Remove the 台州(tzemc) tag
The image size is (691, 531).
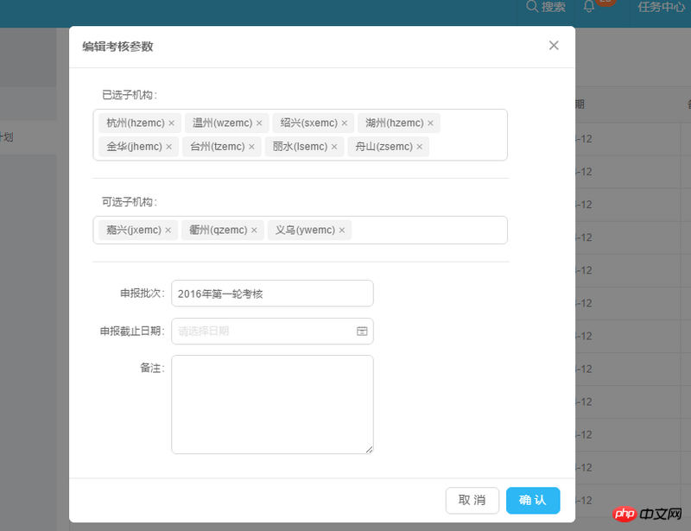point(252,147)
